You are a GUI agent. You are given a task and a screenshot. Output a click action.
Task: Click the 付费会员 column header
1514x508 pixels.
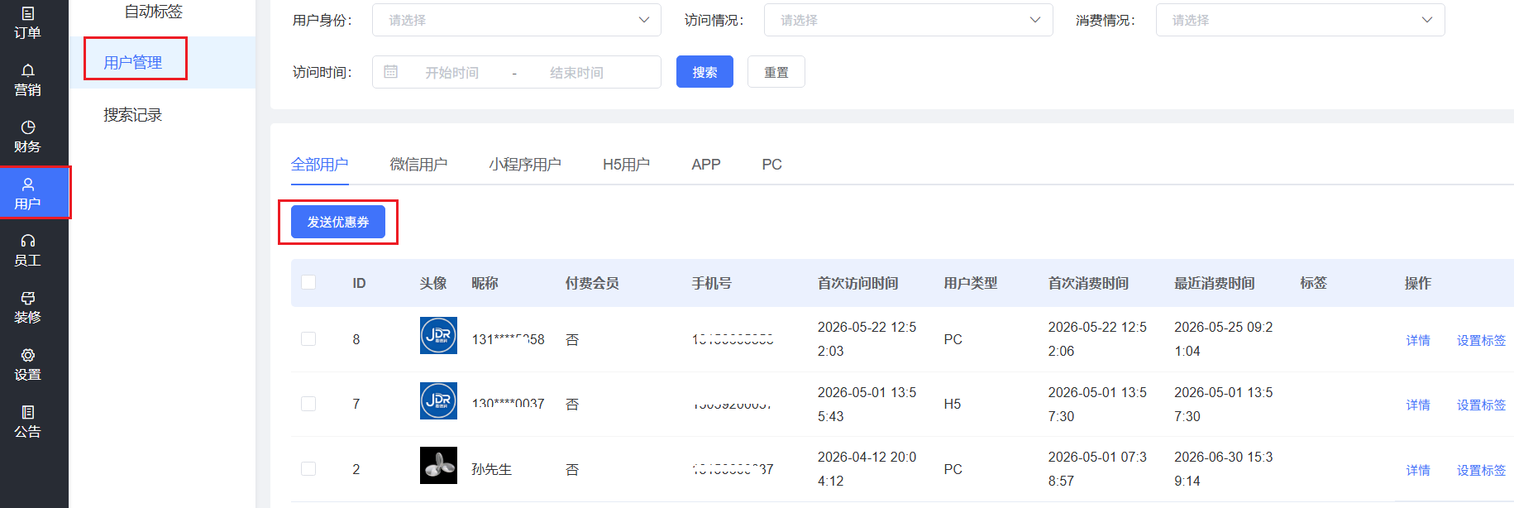pos(592,283)
